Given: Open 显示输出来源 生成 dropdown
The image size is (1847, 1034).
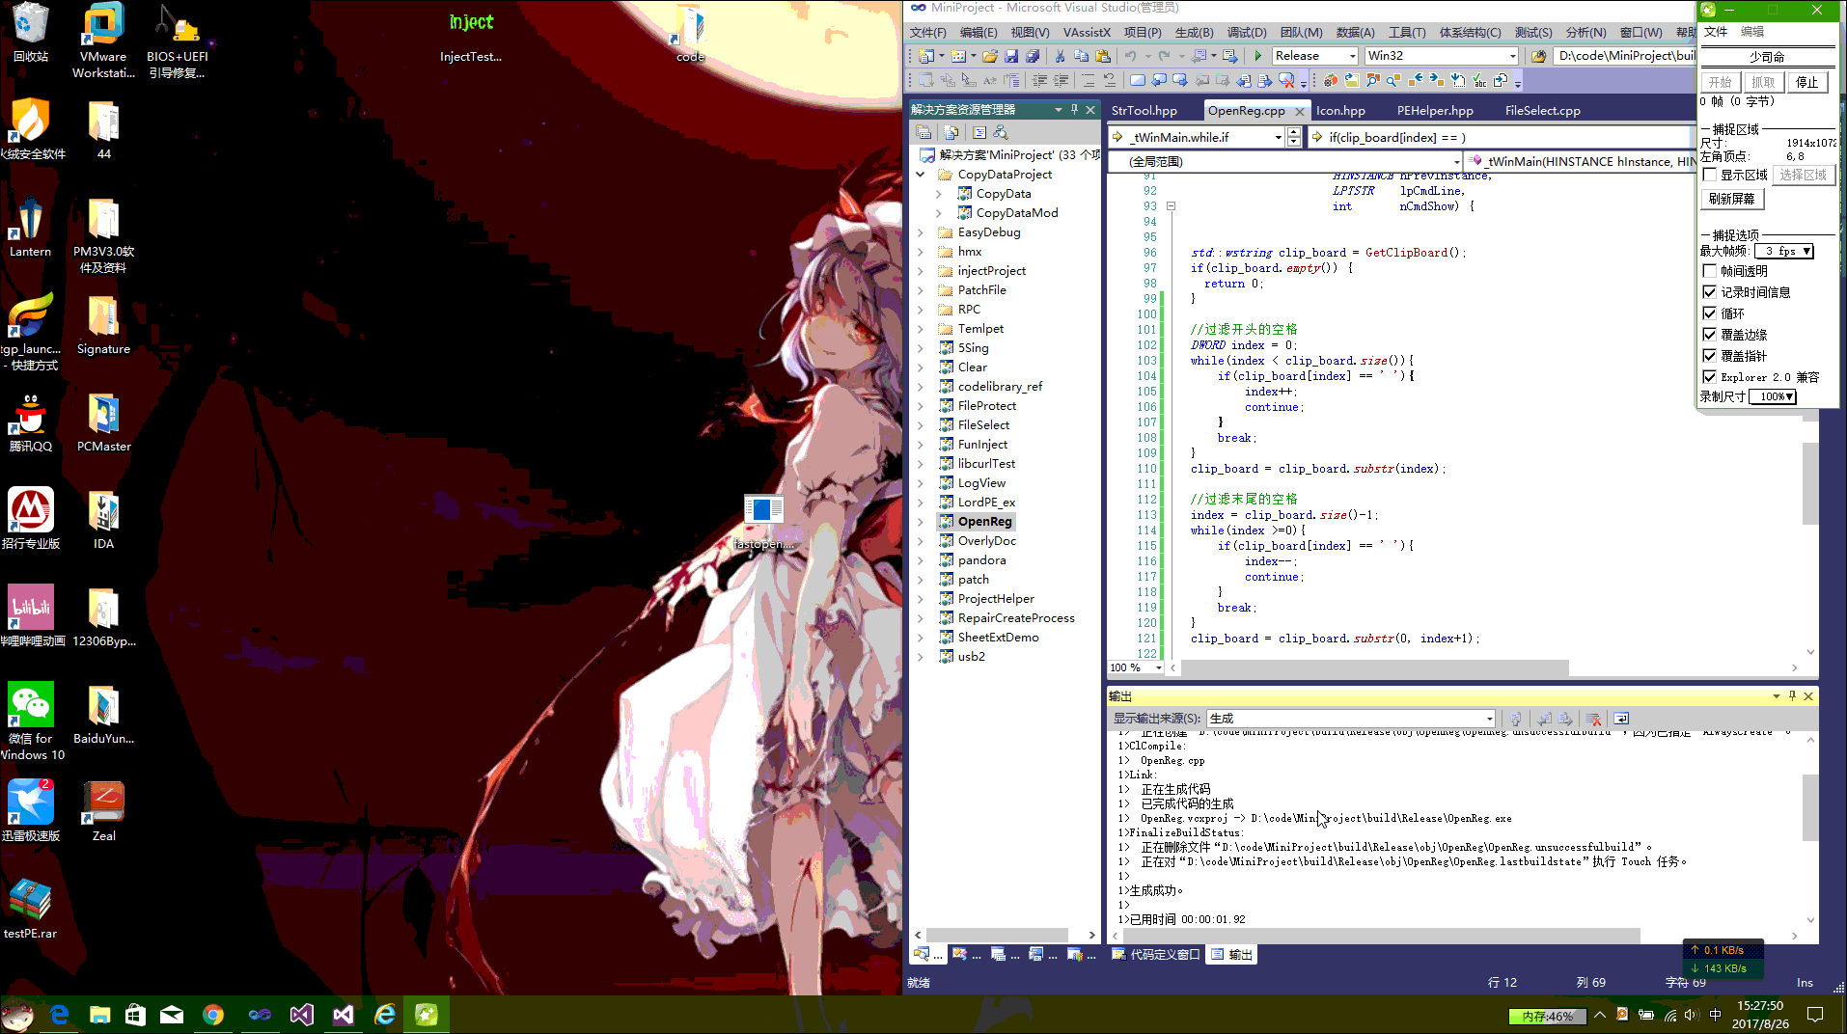Looking at the screenshot, I should click(1351, 719).
